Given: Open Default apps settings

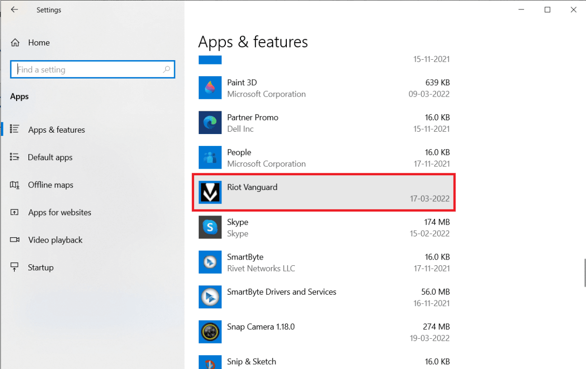Looking at the screenshot, I should (50, 157).
